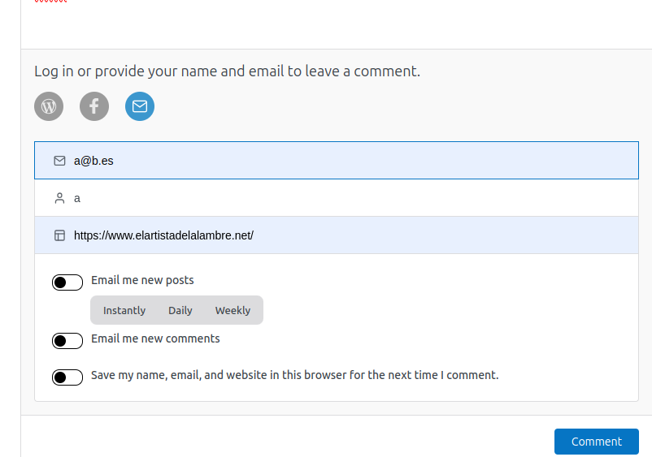This screenshot has width=652, height=457.
Task: Log in with the WordPress.com icon
Action: [49, 106]
